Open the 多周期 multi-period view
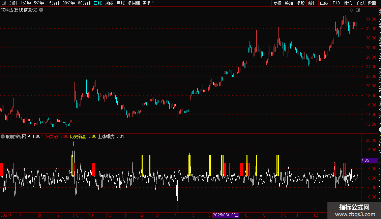Image resolution: width=381 pixels, height=219 pixels. tap(134, 3)
